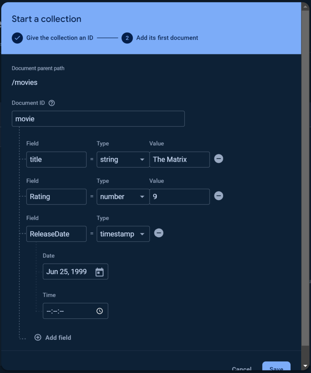
Task: Expand the timestamp type dropdown
Action: tap(123, 234)
